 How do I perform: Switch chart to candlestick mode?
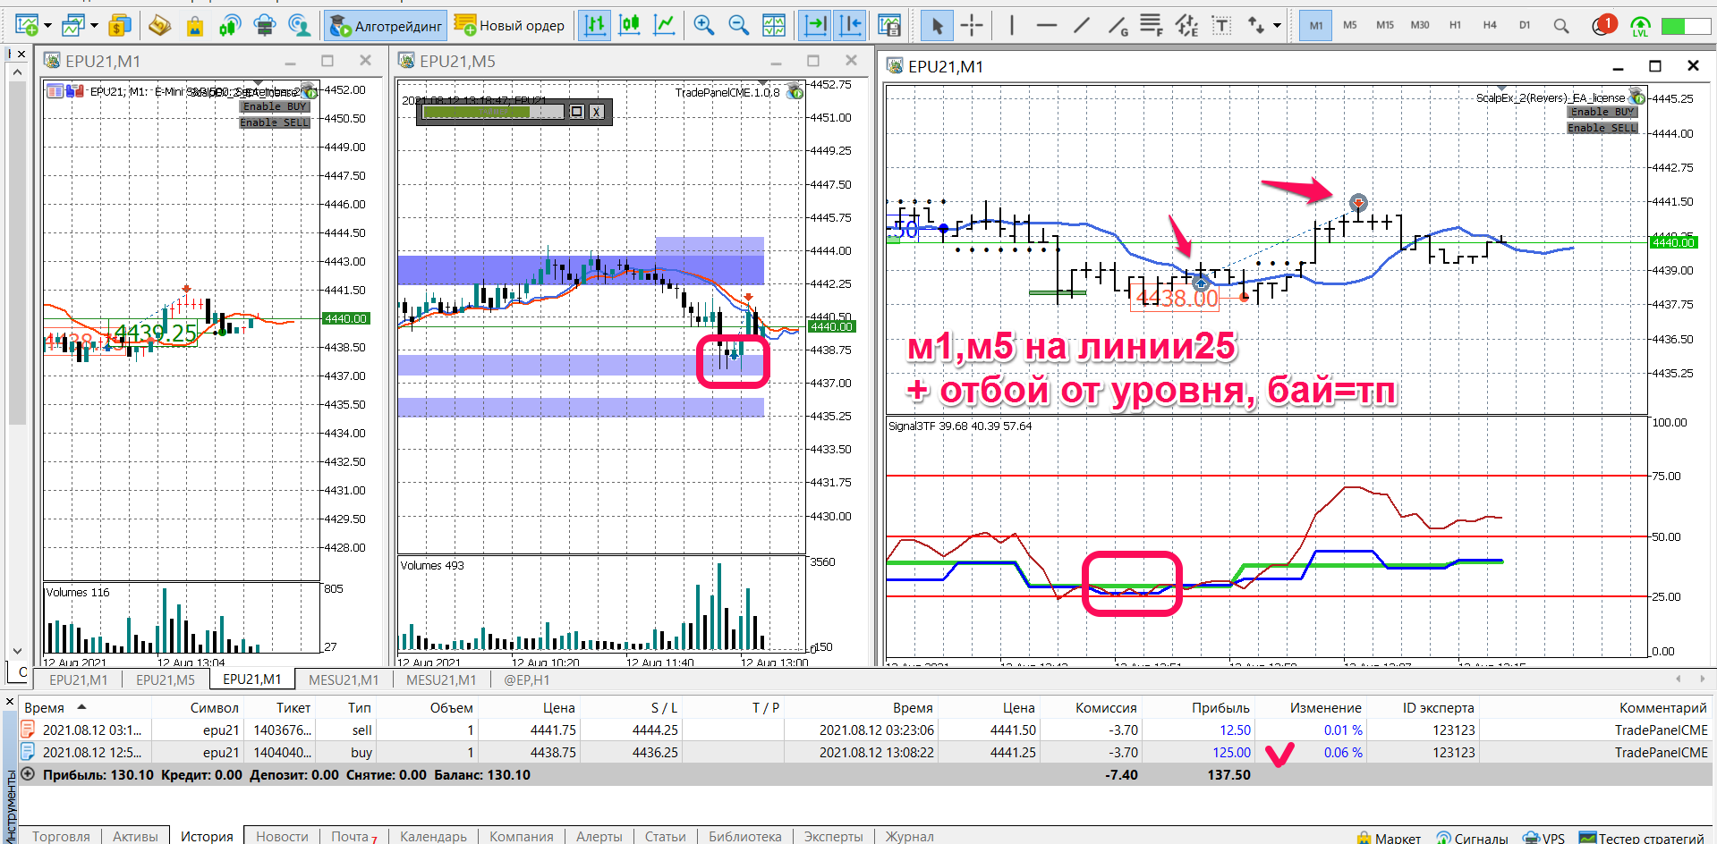tap(630, 26)
